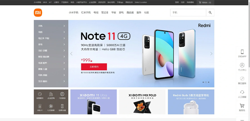This screenshot has width=250, height=121.
Task: Show next banner with right arrow
Action: pos(211,54)
